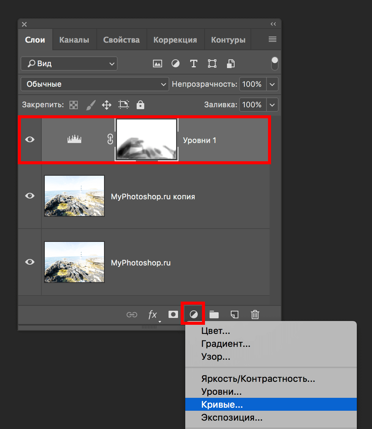Switch to the Каналы tab
The width and height of the screenshot is (372, 429).
click(x=74, y=40)
